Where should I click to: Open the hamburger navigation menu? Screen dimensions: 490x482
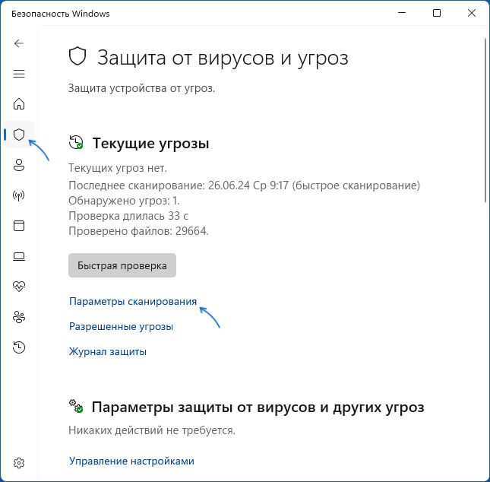coord(19,74)
